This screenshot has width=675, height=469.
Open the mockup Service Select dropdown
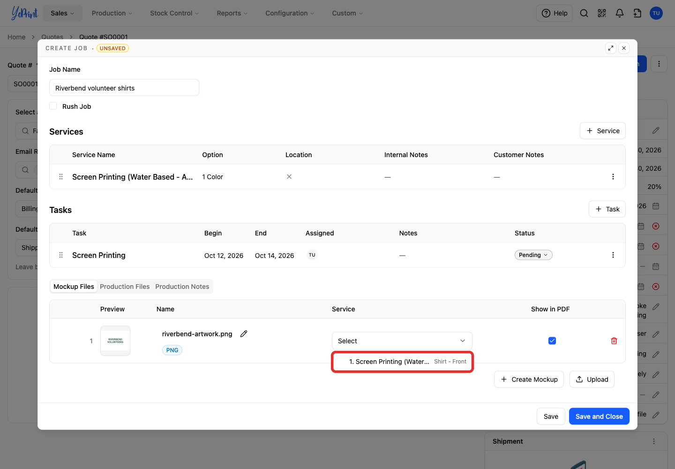pyautogui.click(x=402, y=341)
